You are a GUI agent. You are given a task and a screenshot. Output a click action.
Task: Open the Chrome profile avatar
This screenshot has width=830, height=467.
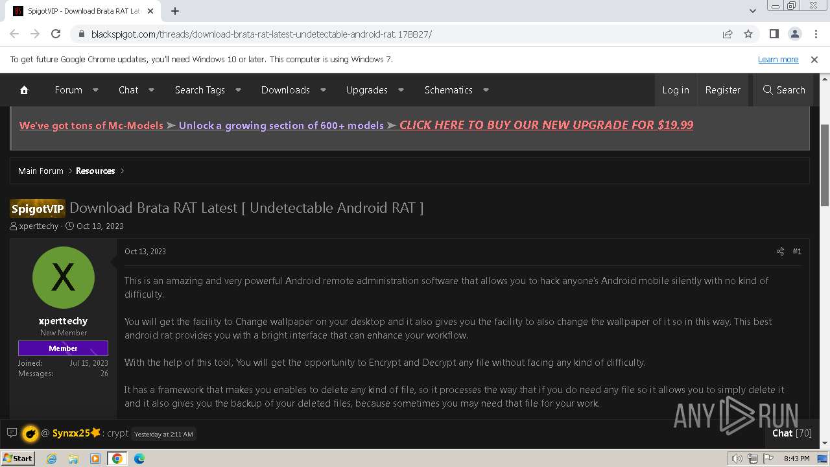[794, 34]
